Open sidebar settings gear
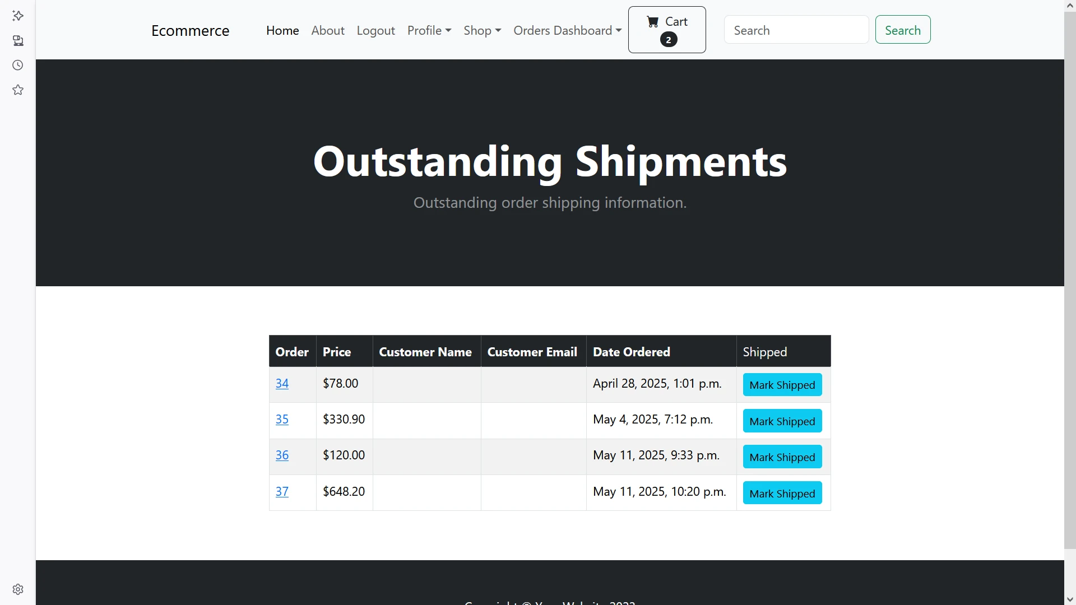1076x605 pixels. click(x=18, y=589)
